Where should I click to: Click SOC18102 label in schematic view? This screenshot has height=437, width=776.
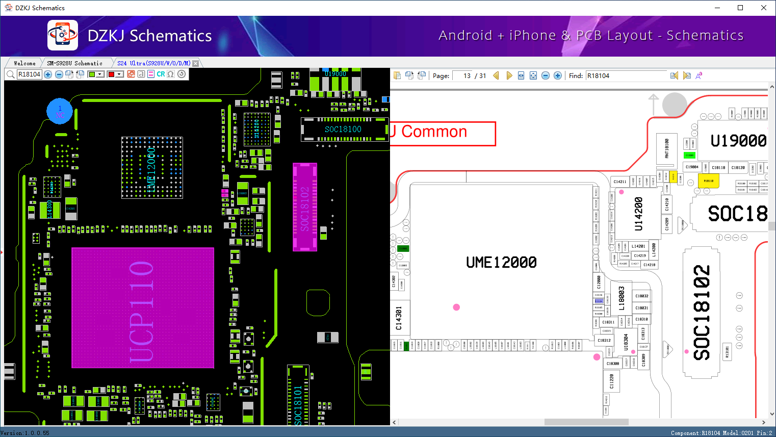(702, 313)
